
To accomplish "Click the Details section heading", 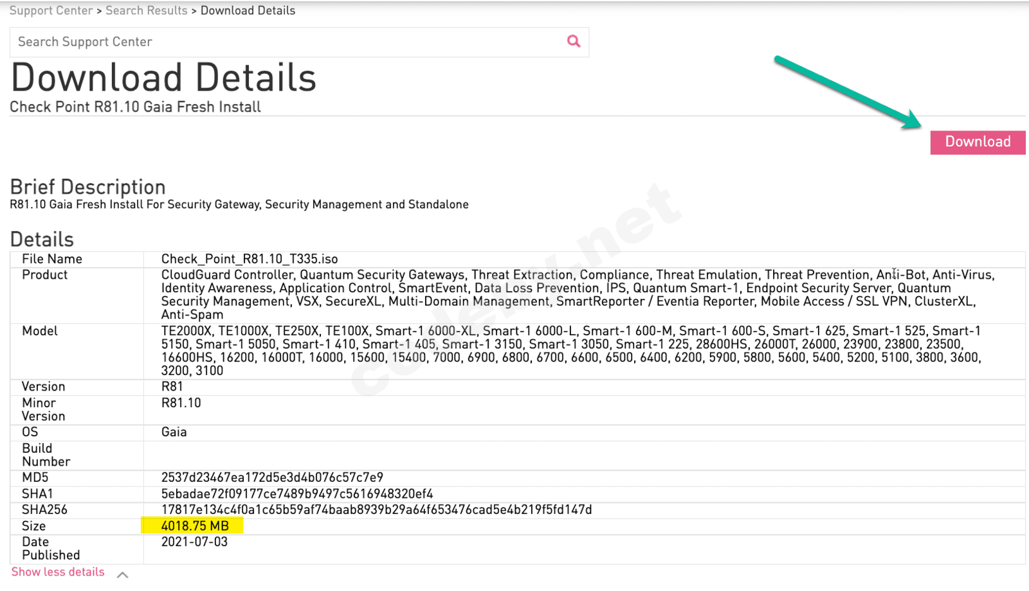I will tap(42, 240).
